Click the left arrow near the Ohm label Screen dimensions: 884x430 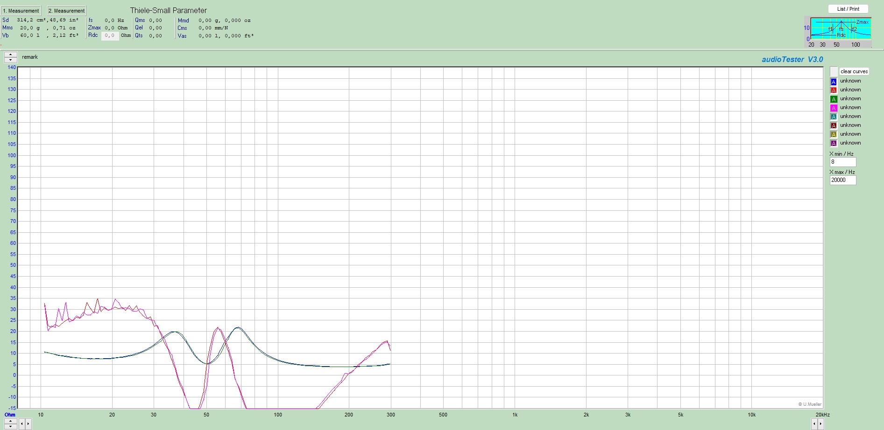[21, 424]
